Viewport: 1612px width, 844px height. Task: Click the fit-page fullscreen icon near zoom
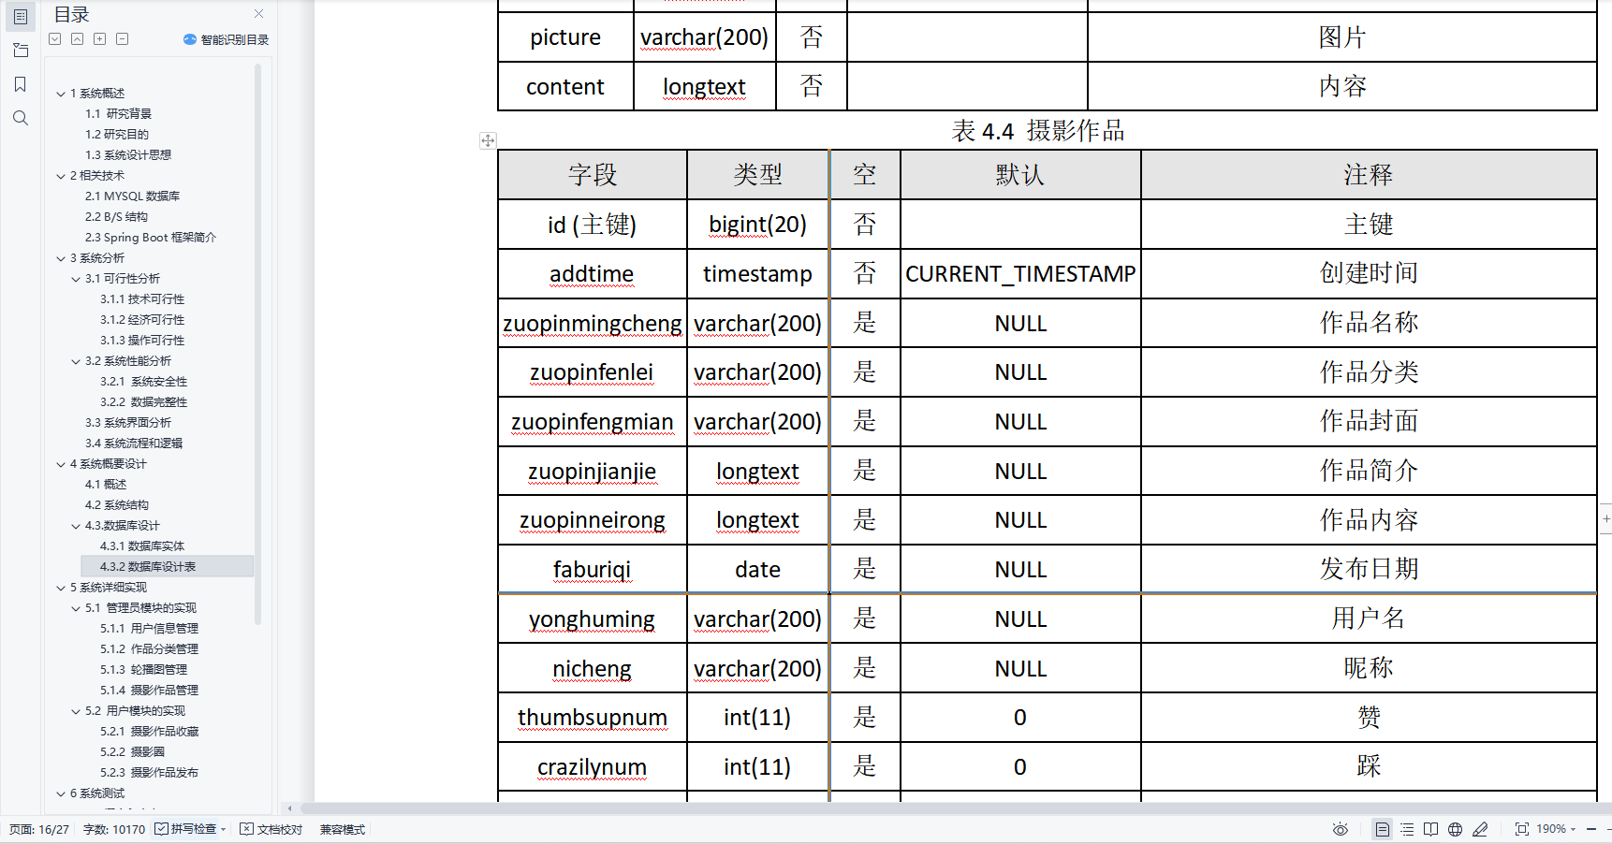(x=1522, y=829)
